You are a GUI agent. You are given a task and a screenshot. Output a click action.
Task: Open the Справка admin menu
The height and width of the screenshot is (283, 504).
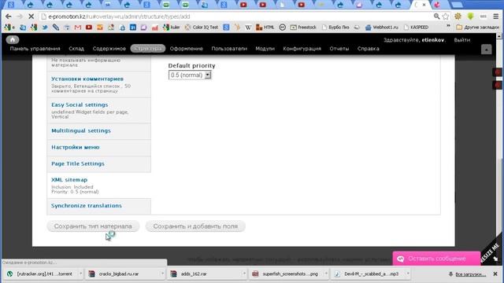coord(368,49)
